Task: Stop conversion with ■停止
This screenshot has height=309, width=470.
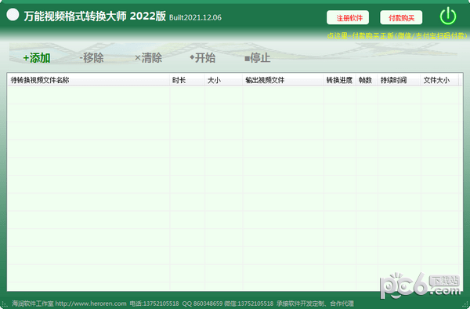Action: pyautogui.click(x=257, y=57)
